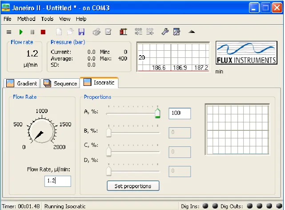
Task: Open the View menu
Action: pos(65,19)
